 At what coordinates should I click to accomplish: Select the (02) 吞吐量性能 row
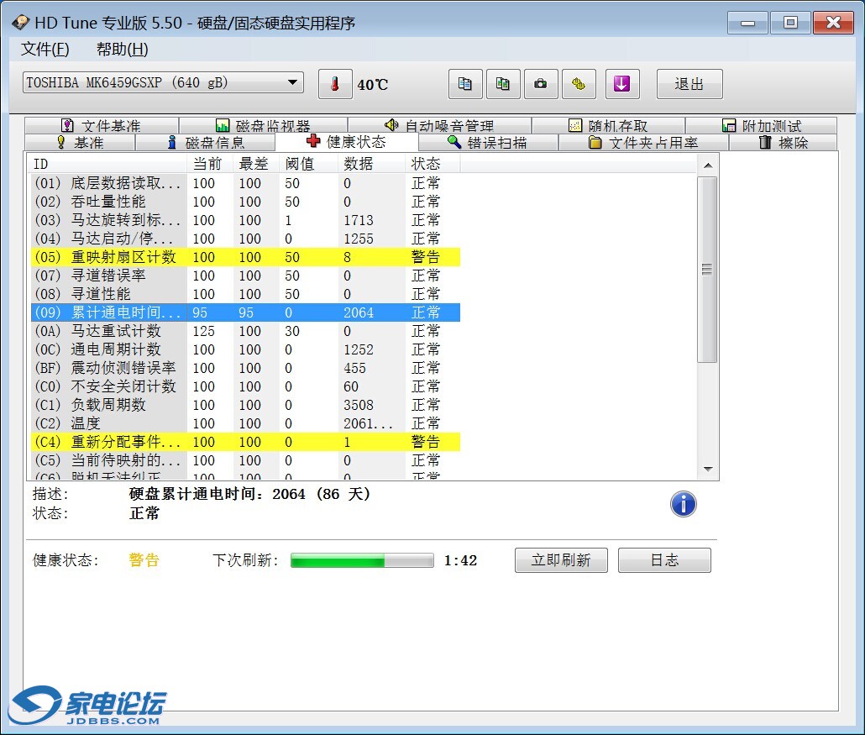[245, 202]
